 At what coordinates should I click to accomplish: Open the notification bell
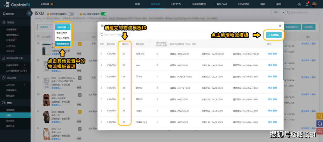point(307,4)
